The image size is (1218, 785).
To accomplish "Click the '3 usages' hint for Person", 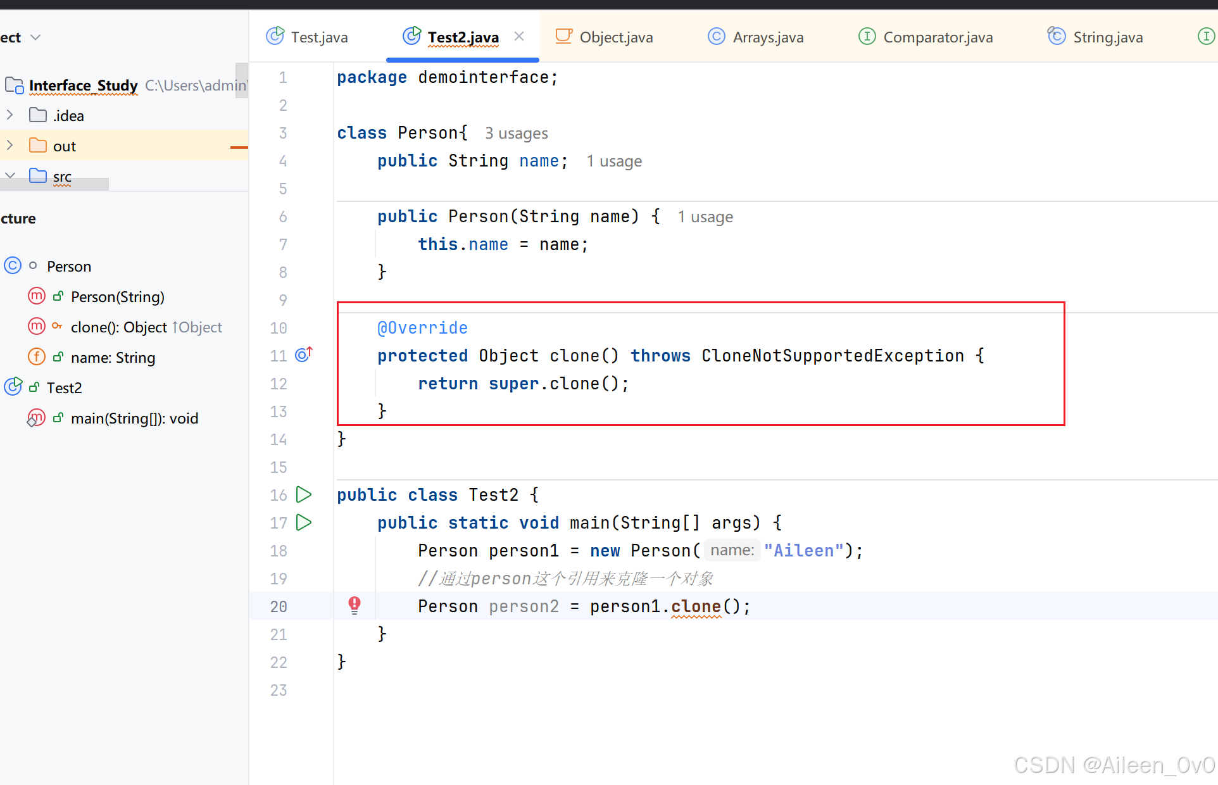I will tap(516, 134).
